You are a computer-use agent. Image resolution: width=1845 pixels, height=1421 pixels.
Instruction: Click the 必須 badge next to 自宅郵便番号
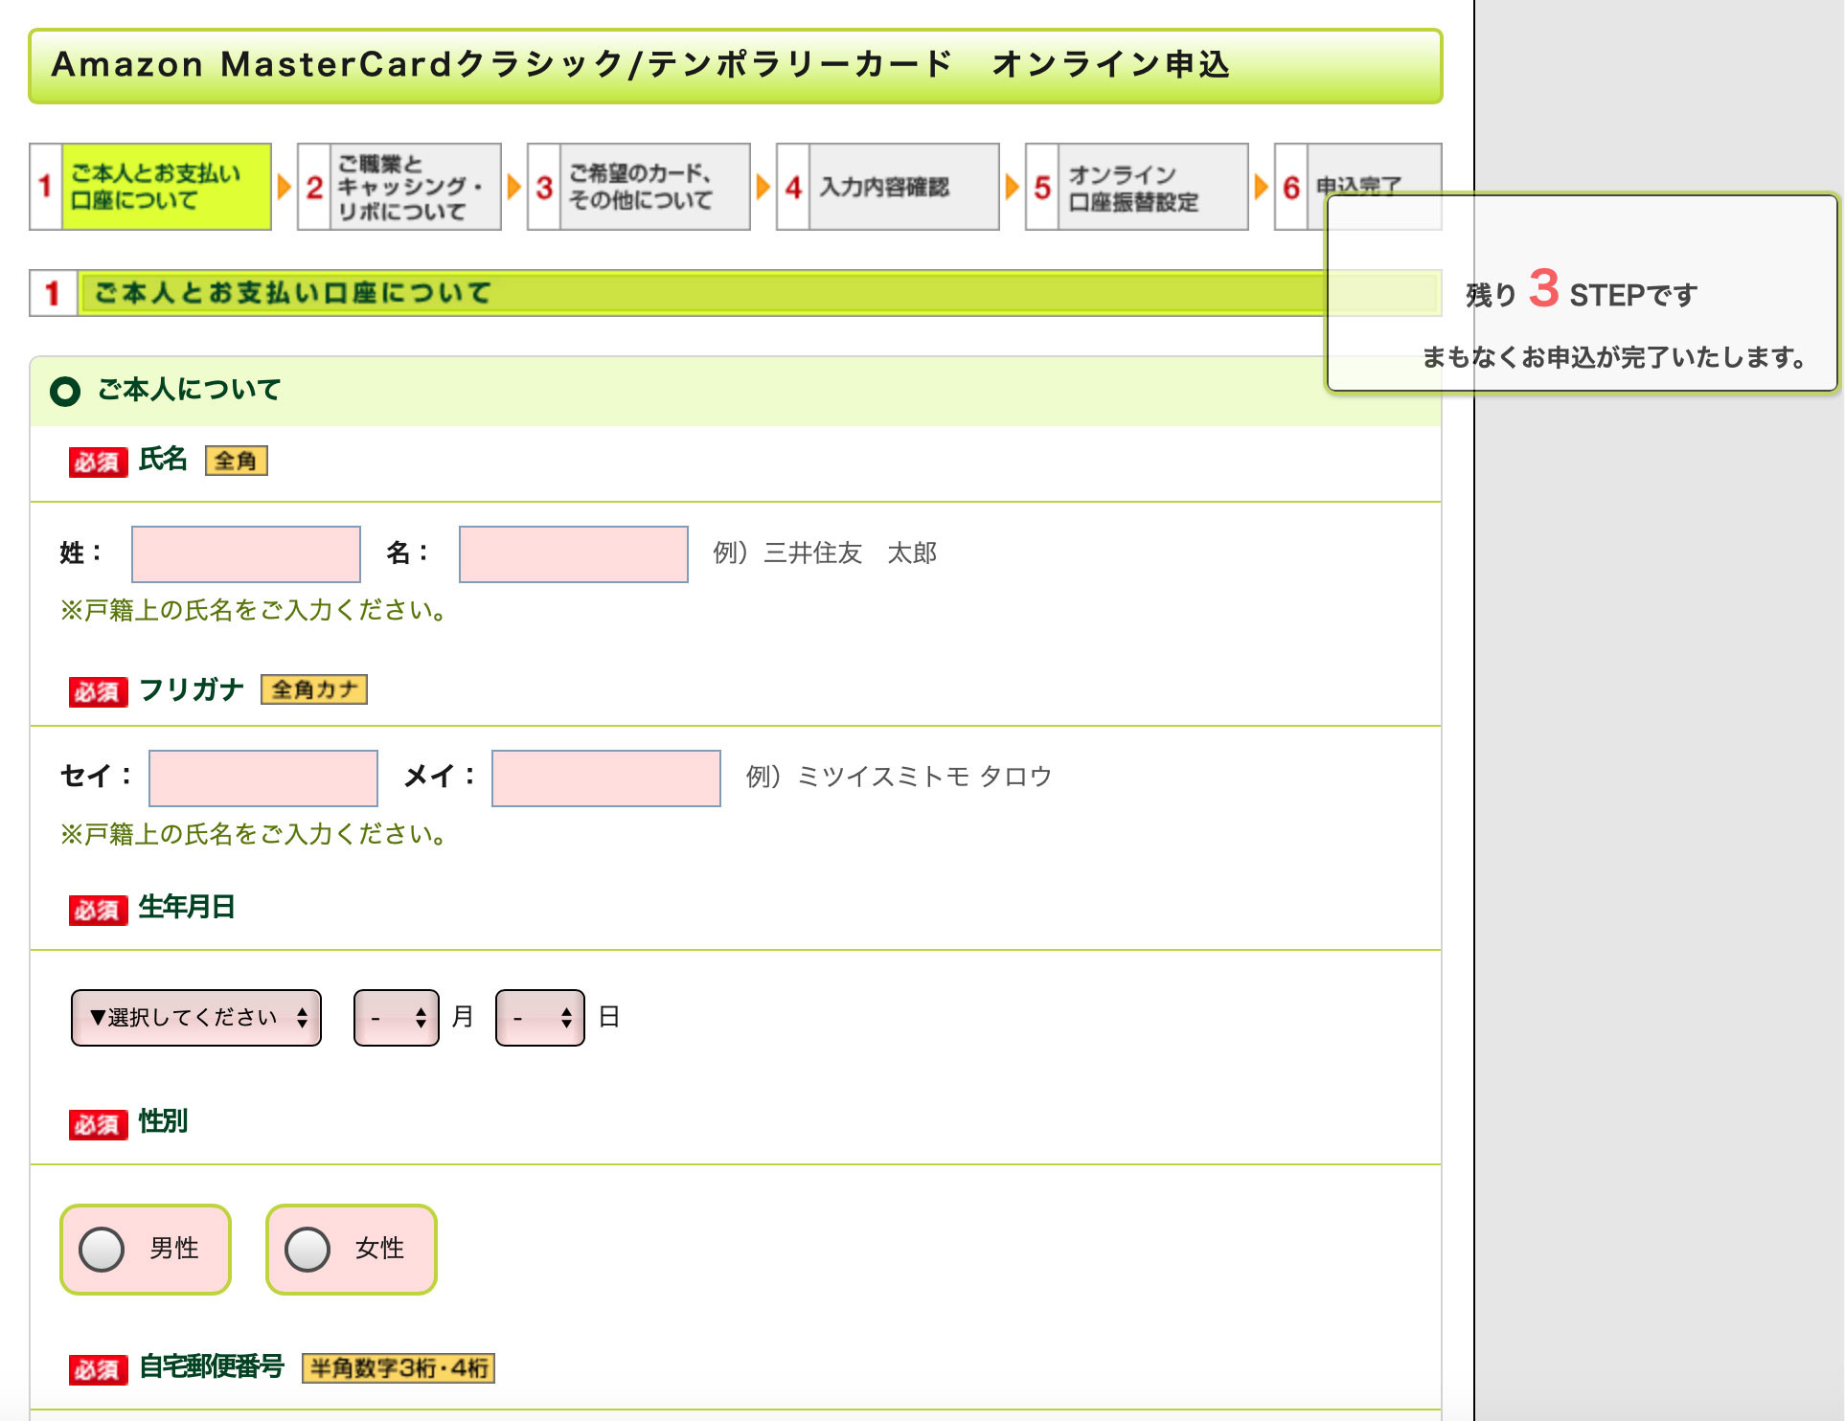tap(98, 1369)
